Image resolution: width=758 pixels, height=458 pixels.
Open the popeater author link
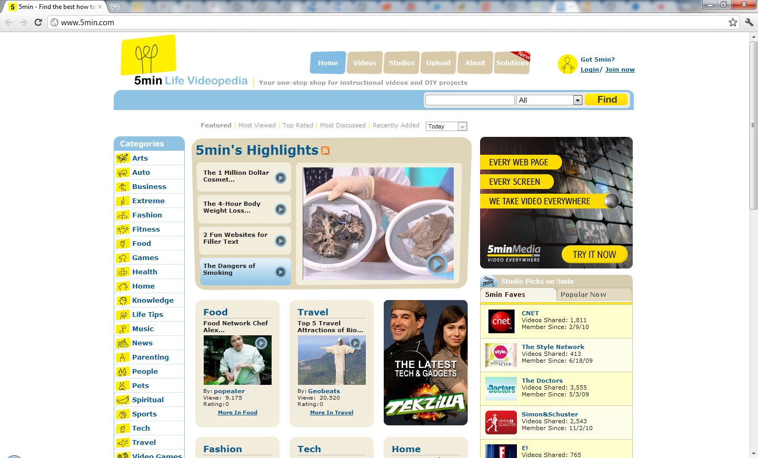230,391
